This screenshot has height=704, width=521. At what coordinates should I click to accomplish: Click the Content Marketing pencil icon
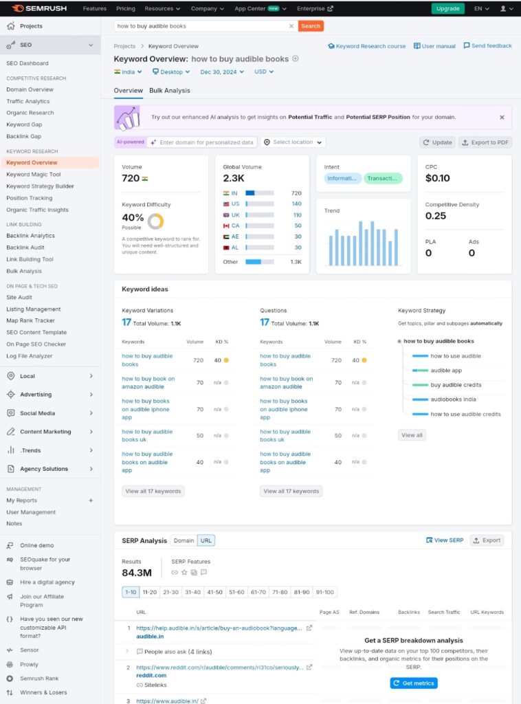click(11, 432)
